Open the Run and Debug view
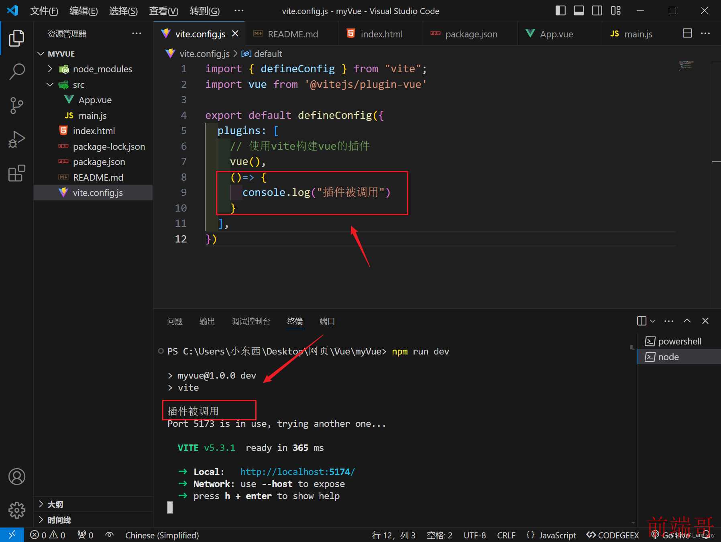 16,140
